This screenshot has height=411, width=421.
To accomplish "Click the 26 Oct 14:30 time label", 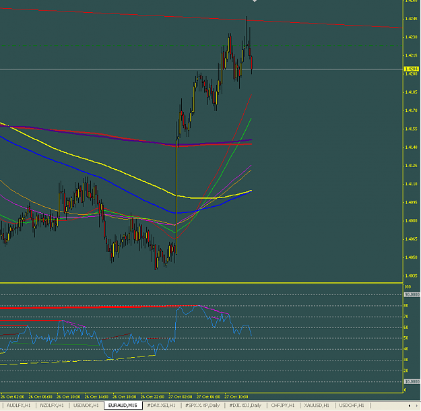I will point(96,397).
